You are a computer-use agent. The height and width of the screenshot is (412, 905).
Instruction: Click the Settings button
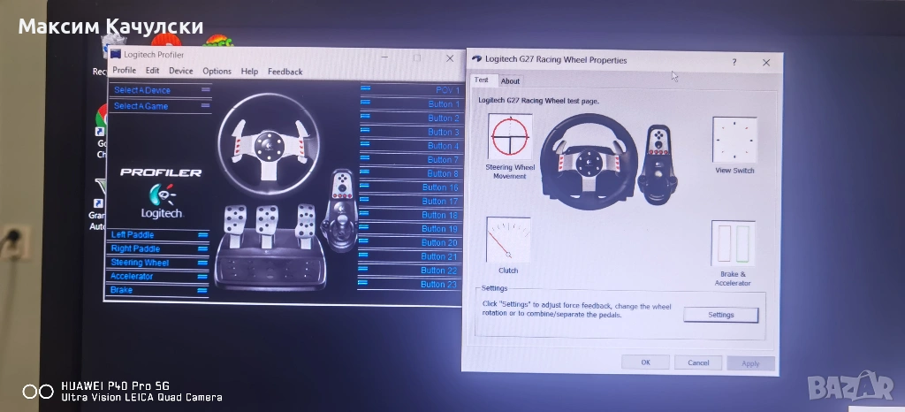point(720,315)
